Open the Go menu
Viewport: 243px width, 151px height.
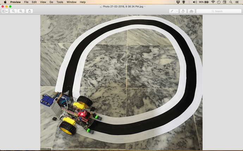pyautogui.click(x=51, y=2)
